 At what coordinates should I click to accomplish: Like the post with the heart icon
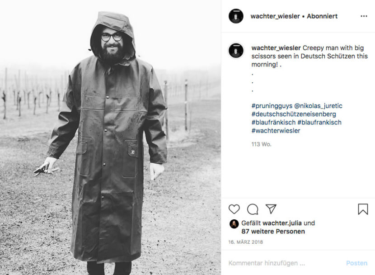coord(234,209)
